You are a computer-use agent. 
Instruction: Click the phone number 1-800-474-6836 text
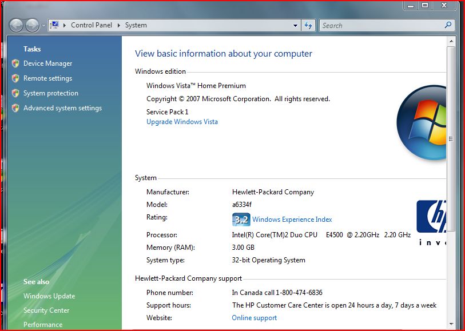tap(299, 293)
